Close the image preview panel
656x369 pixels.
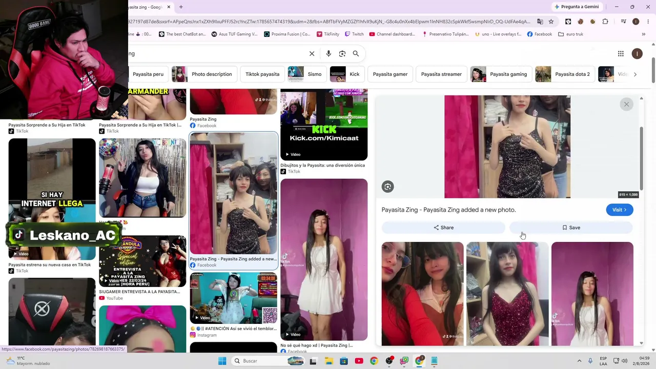click(626, 104)
